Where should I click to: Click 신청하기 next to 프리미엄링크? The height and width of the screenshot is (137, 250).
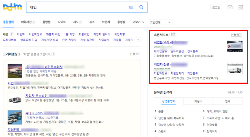(135, 54)
